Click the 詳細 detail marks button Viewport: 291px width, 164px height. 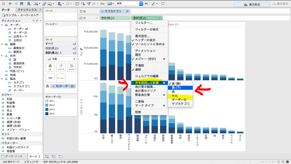[50, 78]
